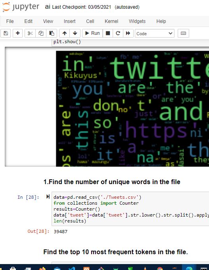Cut selected cells with scissors icon
This screenshot has width=209, height=270.
30,33
